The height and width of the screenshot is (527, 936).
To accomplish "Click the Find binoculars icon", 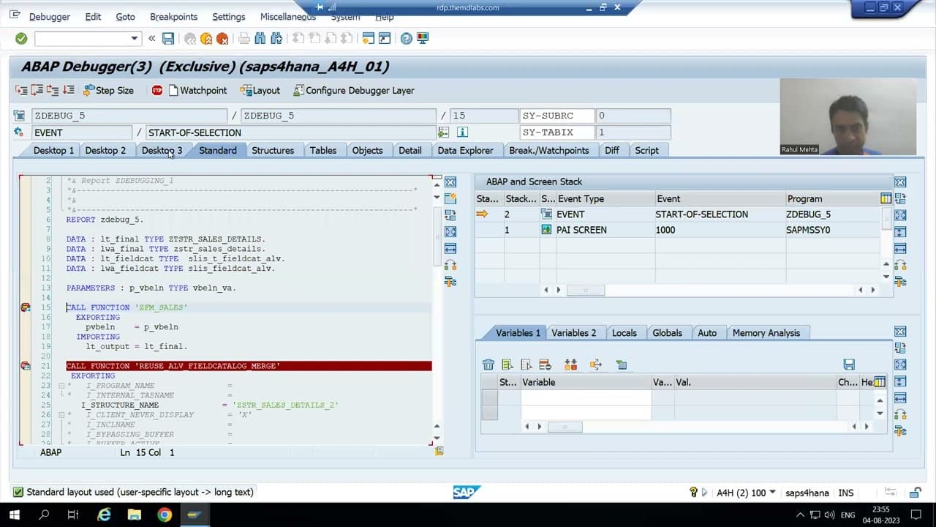I will pos(260,38).
